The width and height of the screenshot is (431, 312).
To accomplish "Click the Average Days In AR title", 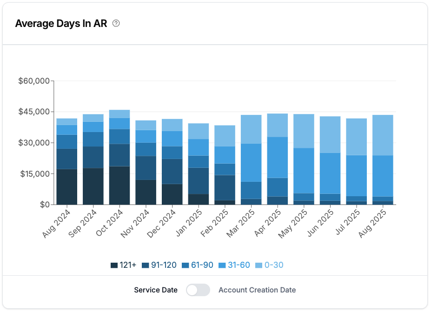I will (x=61, y=23).
